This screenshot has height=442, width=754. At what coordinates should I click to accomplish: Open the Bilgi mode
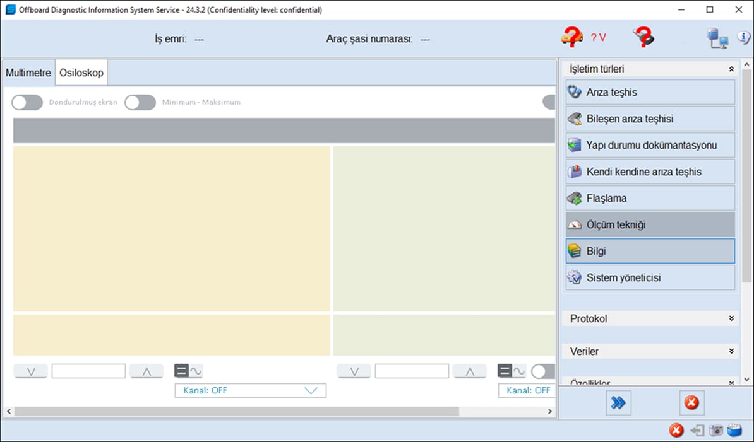tap(650, 251)
